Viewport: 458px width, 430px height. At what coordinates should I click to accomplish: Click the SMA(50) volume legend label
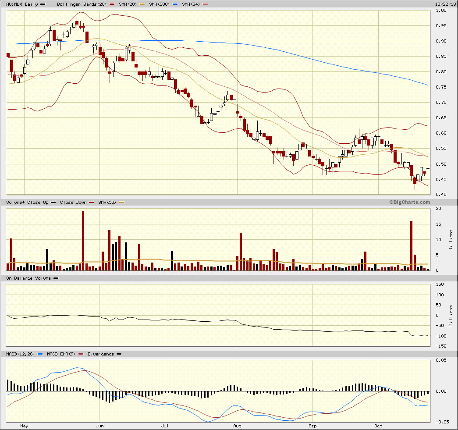(107, 203)
